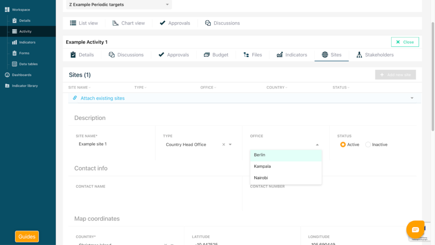Click the Data tables sidebar icon

pyautogui.click(x=15, y=64)
